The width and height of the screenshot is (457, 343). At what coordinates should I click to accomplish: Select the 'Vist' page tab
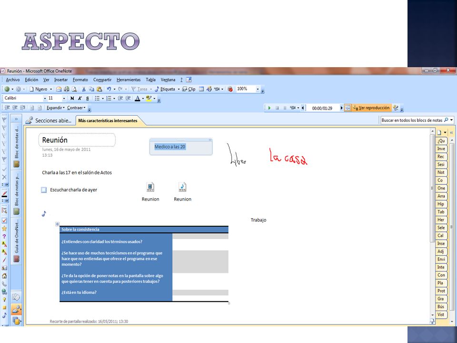(x=441, y=314)
